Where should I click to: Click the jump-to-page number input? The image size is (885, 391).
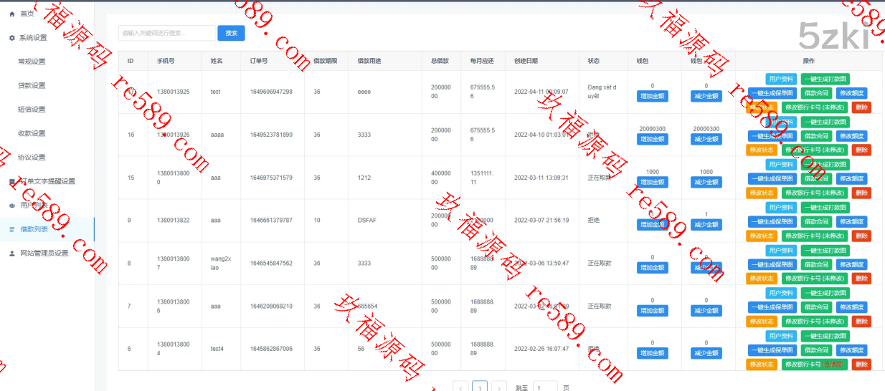coord(545,387)
